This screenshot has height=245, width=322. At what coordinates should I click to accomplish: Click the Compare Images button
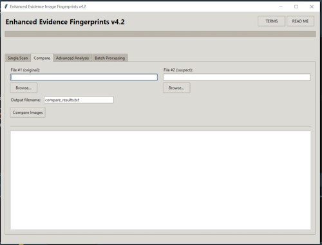pos(28,113)
